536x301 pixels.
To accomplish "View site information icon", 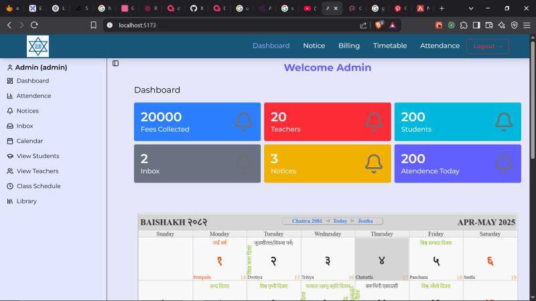I will click(110, 25).
